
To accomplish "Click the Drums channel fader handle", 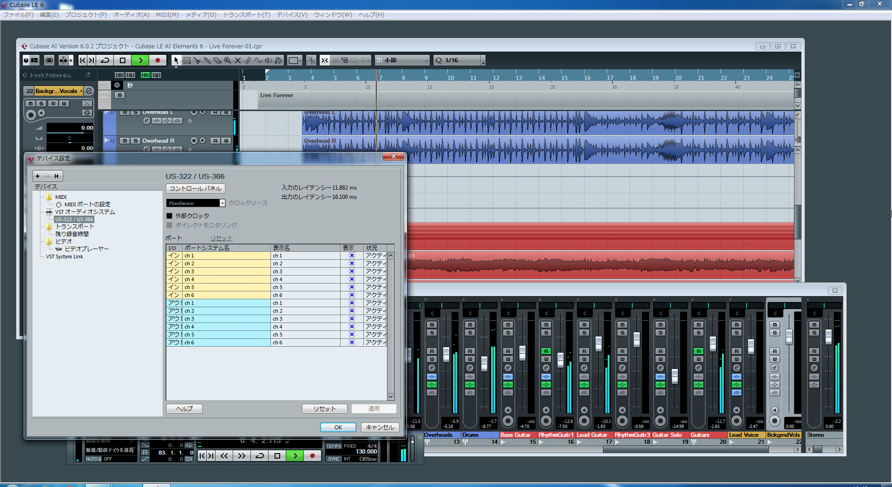I will click(484, 363).
